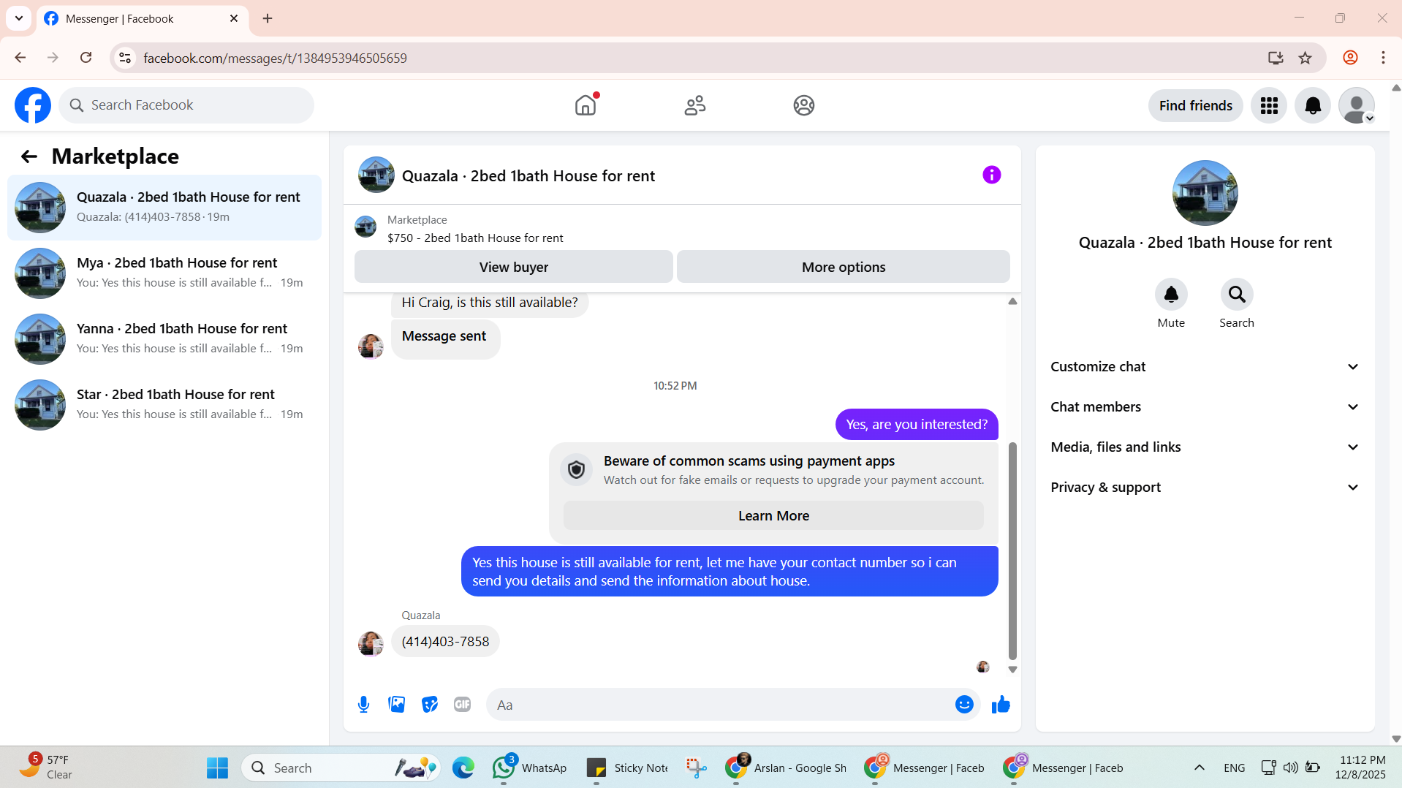The height and width of the screenshot is (788, 1402).
Task: Open conversation information purple icon
Action: [991, 175]
